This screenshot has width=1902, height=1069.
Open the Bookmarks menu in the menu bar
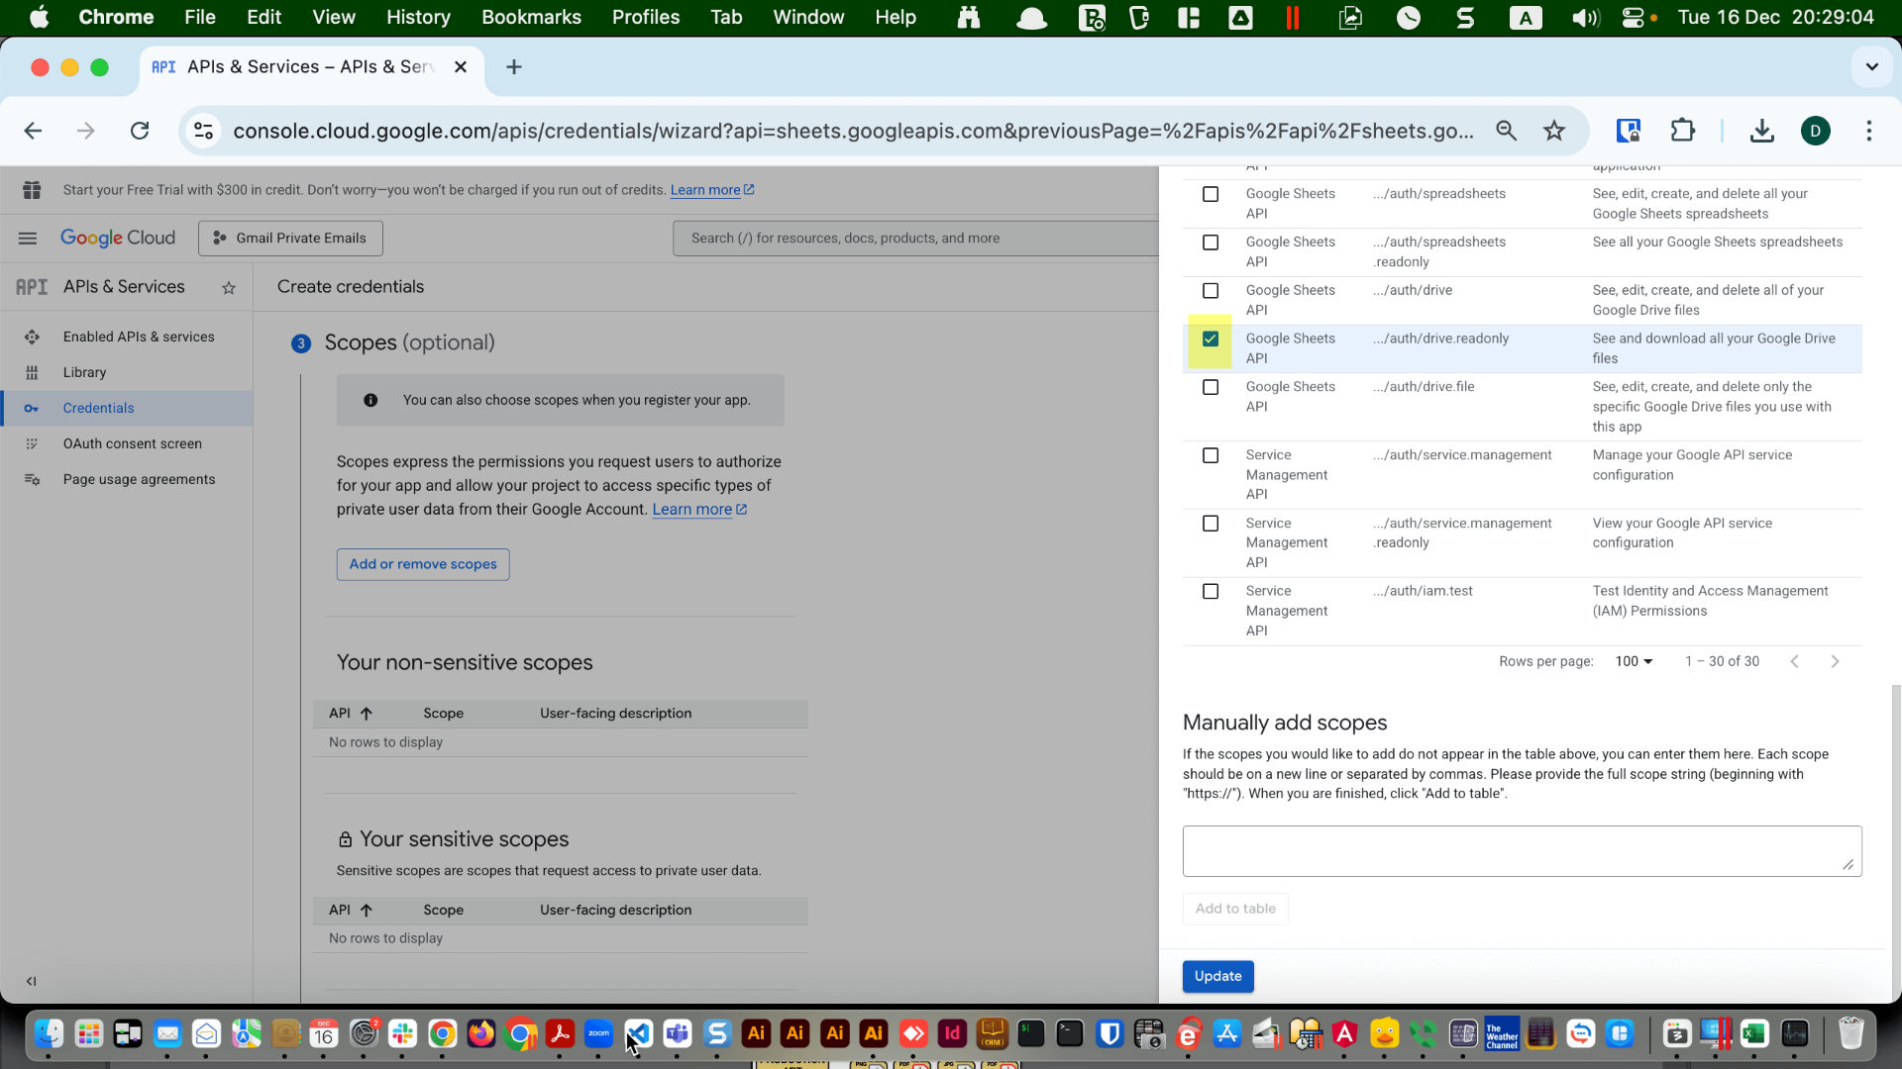[x=531, y=17]
